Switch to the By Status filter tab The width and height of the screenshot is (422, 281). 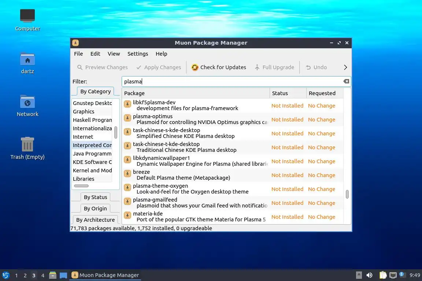(x=96, y=197)
